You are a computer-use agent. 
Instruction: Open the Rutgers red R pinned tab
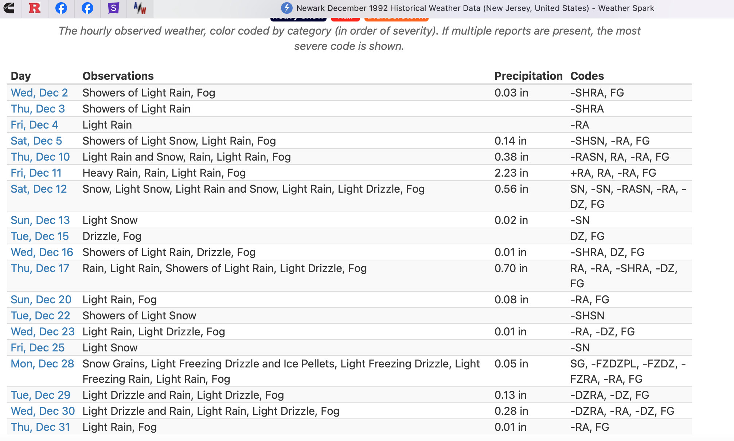(35, 8)
